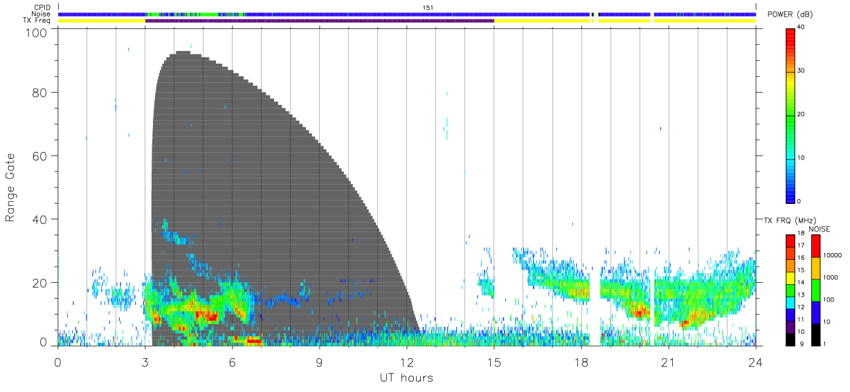Select the 30 label on the power scale

point(802,71)
